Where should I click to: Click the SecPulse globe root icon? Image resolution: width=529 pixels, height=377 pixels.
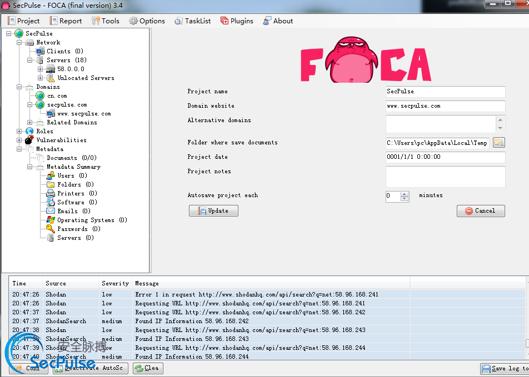point(19,33)
